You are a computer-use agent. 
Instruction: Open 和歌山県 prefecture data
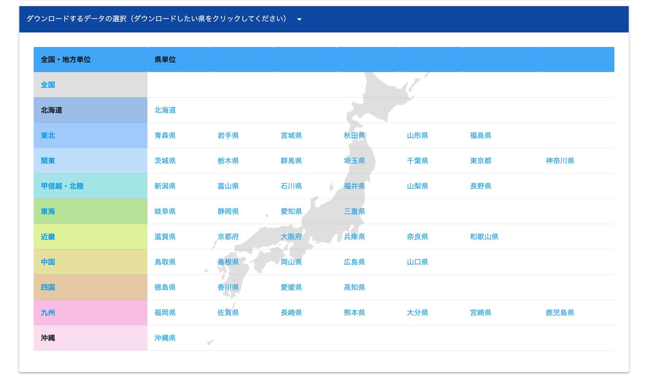tap(484, 237)
